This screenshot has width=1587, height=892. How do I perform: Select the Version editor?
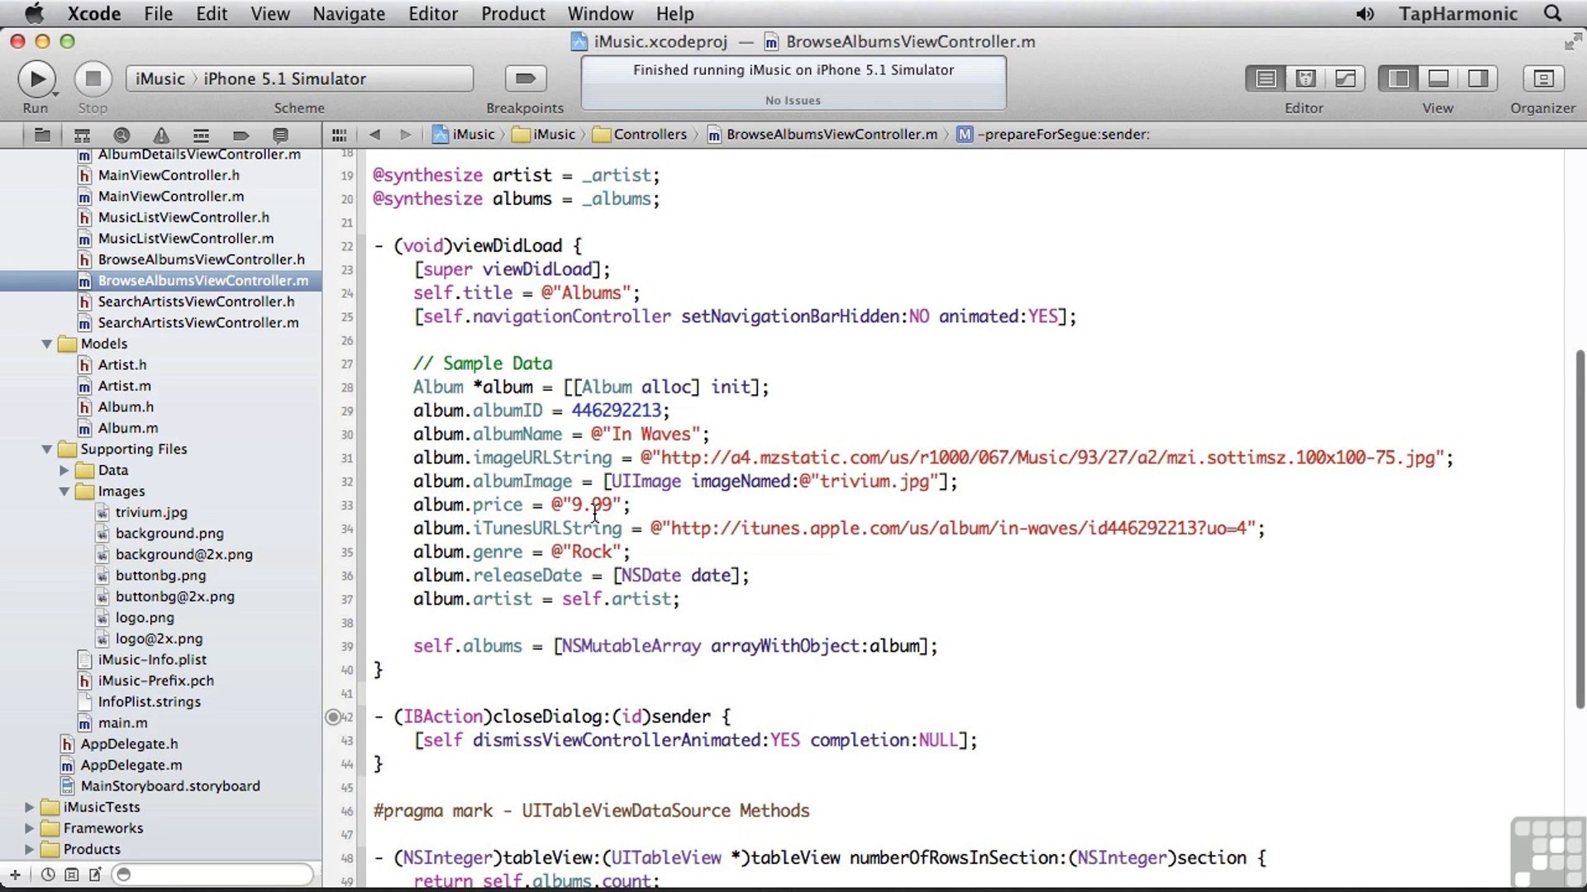pyautogui.click(x=1345, y=78)
